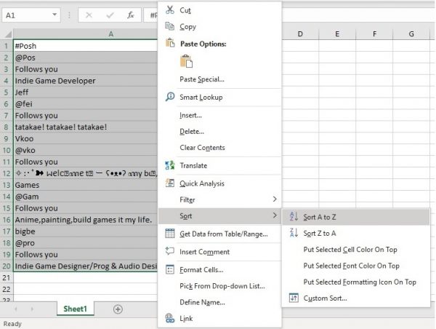Put Selected Cell Color On Top
This screenshot has width=436, height=329.
351,250
